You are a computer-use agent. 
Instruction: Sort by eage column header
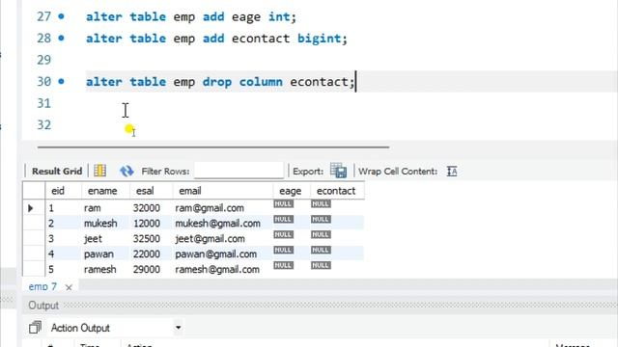291,191
